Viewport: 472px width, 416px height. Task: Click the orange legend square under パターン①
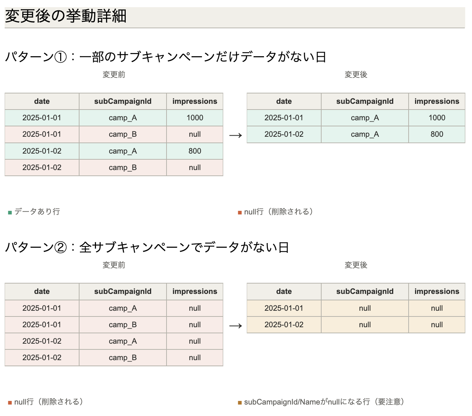click(x=240, y=213)
